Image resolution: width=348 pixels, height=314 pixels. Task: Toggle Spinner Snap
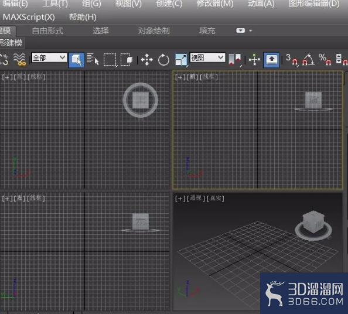[342, 60]
